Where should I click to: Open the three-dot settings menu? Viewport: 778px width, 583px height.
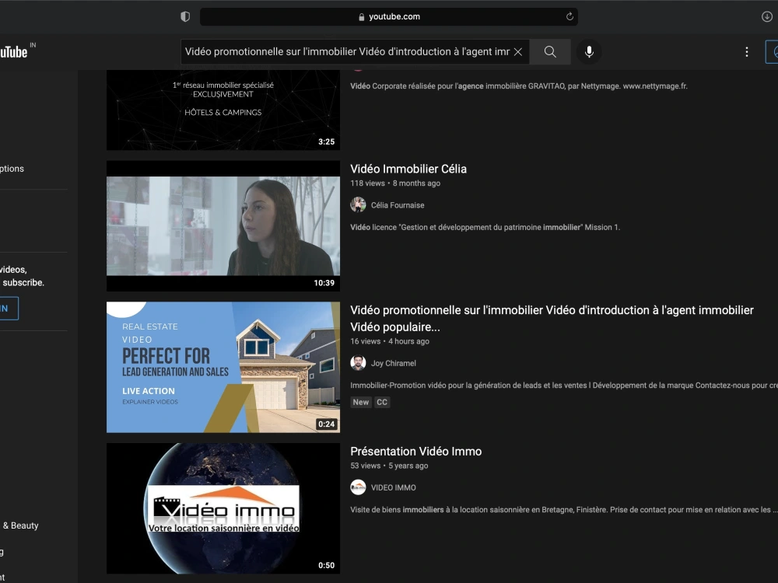[746, 52]
